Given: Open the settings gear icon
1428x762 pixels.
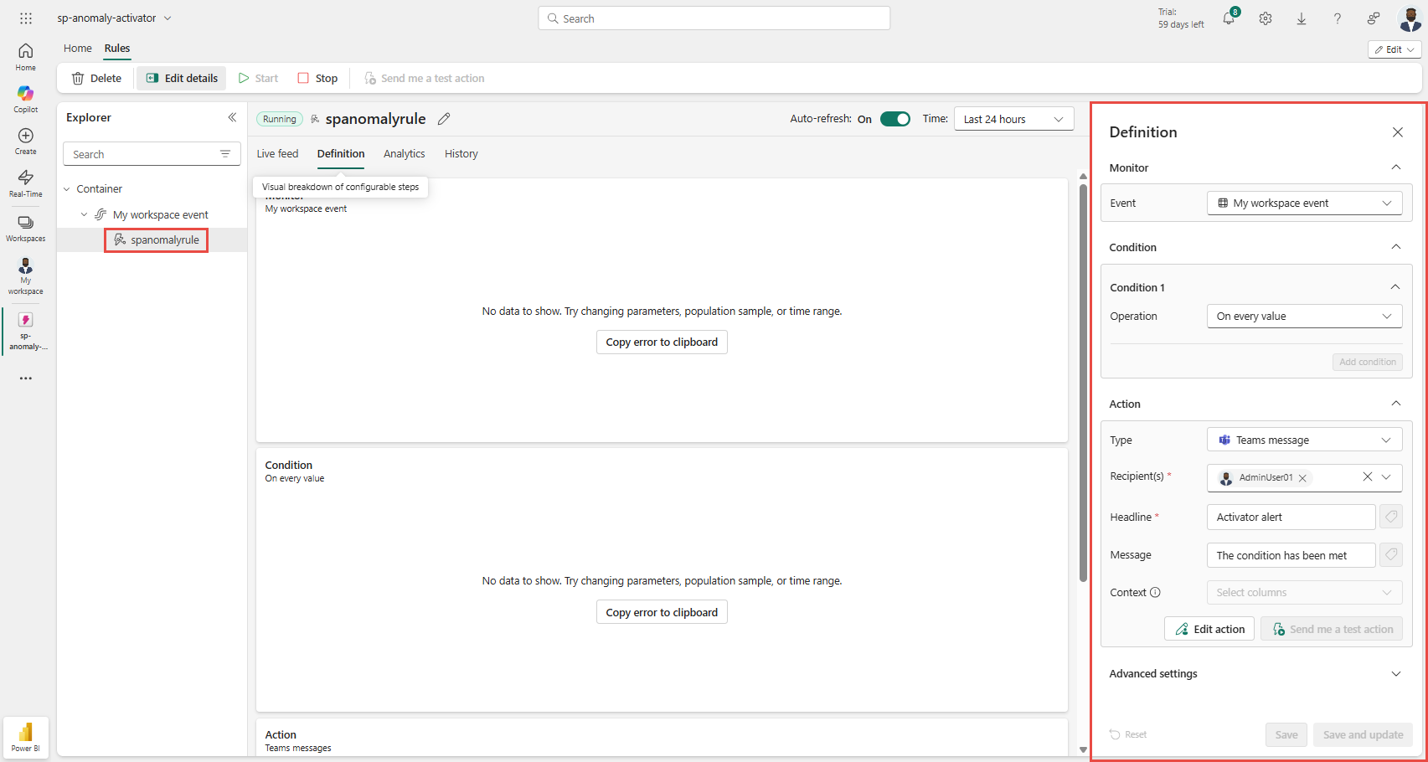Looking at the screenshot, I should coord(1266,18).
